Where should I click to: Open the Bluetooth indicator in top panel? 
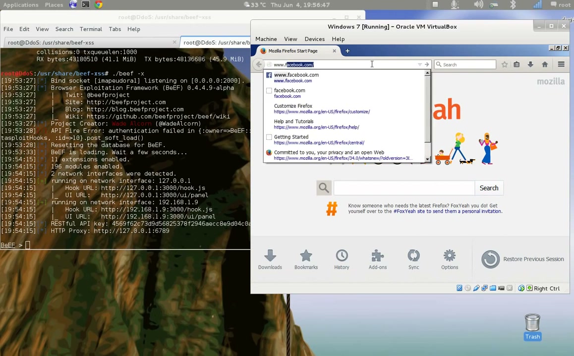[513, 5]
